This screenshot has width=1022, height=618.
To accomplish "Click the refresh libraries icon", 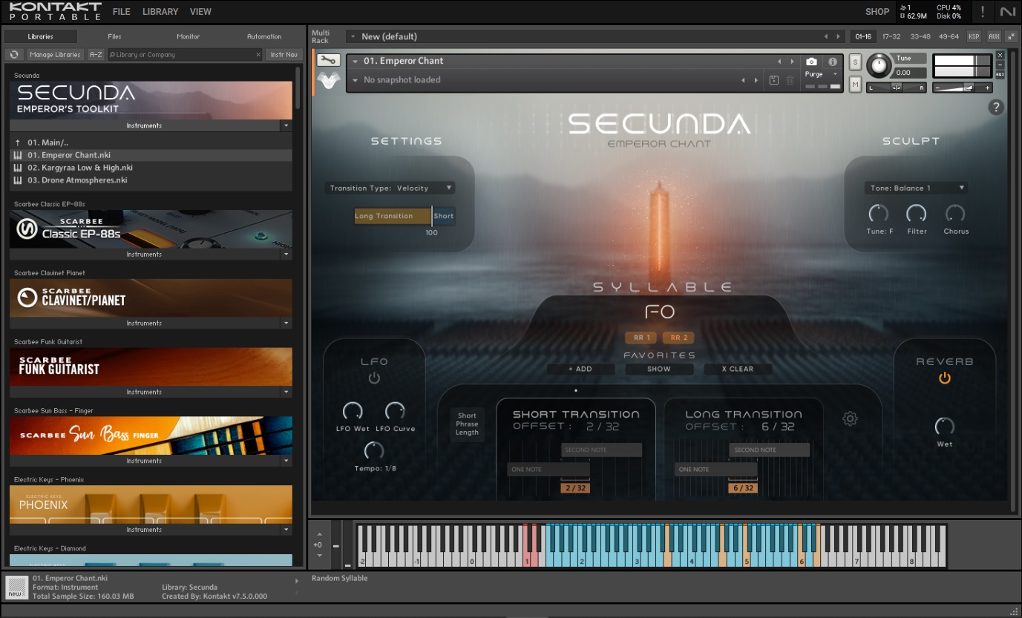I will pos(14,54).
